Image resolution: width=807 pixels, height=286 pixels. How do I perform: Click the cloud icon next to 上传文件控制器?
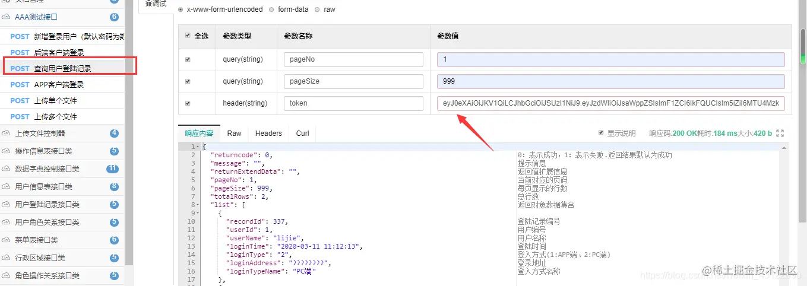[x=7, y=134]
